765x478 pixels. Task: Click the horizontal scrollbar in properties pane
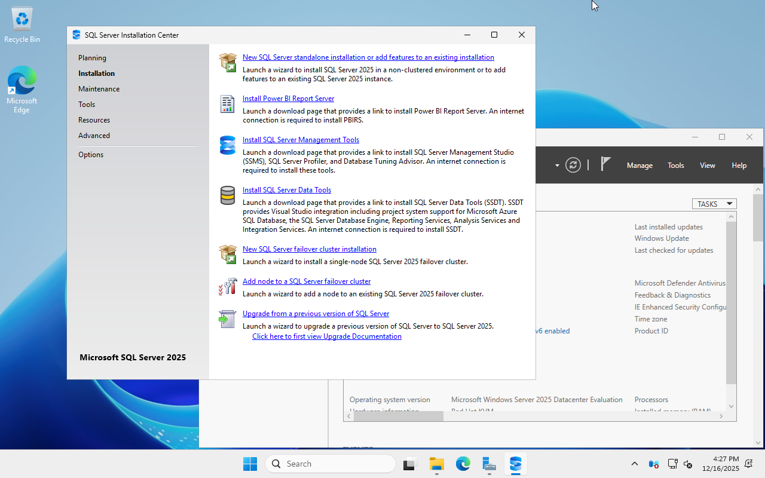point(398,416)
